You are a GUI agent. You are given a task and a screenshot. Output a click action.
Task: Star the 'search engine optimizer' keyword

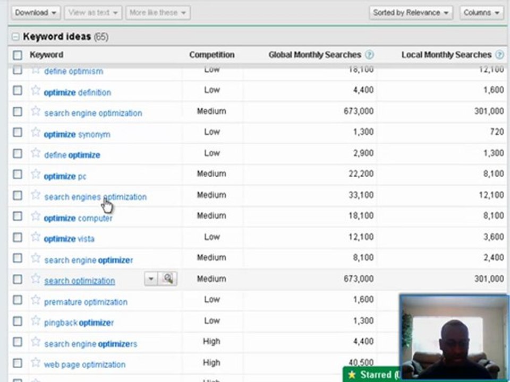point(36,258)
